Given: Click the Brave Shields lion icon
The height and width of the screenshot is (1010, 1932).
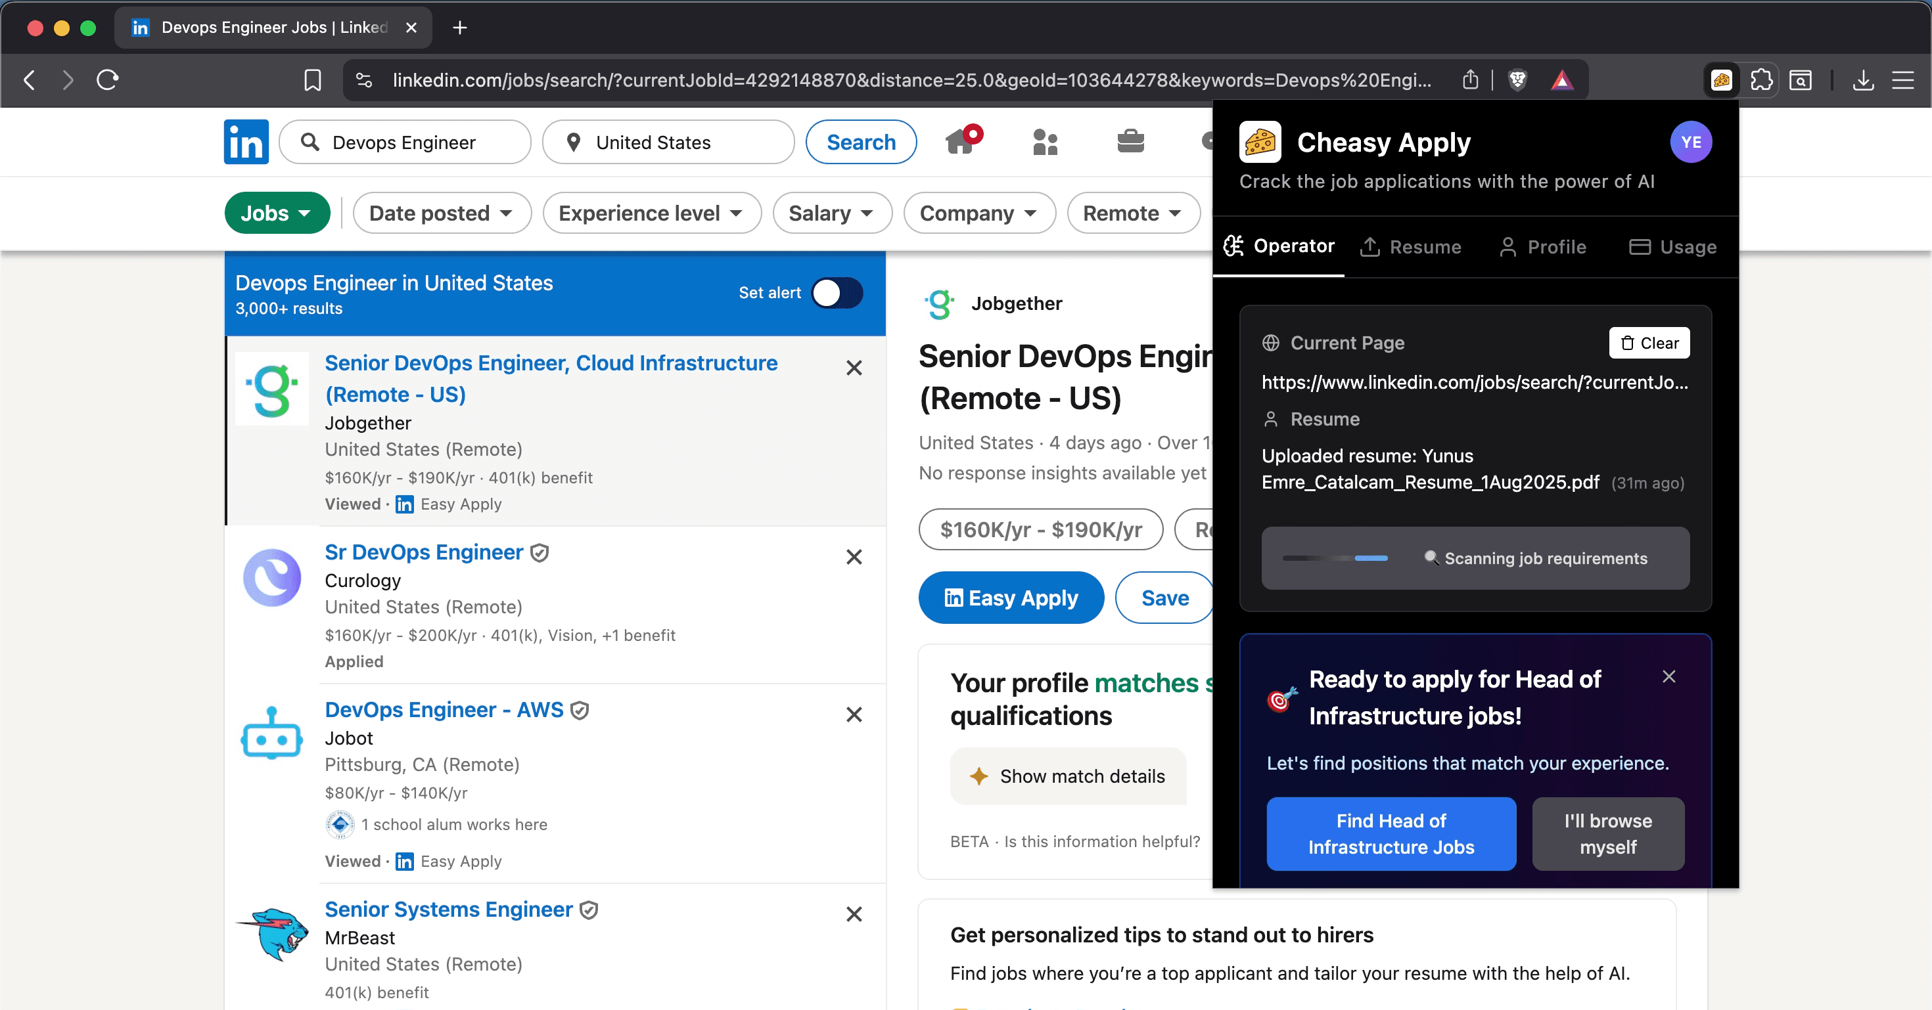Looking at the screenshot, I should click(x=1517, y=79).
